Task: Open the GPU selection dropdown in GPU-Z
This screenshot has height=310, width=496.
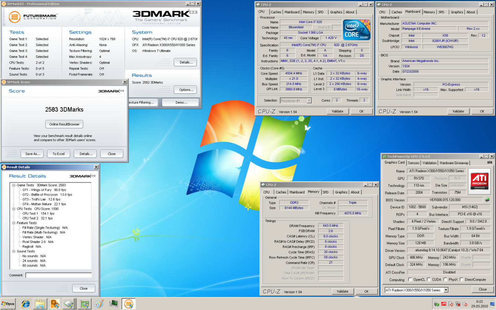Action: (446, 290)
